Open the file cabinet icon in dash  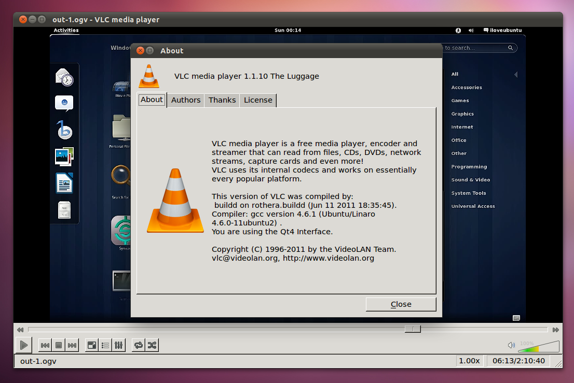pyautogui.click(x=64, y=210)
